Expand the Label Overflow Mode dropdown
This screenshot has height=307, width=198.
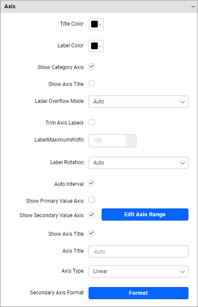[138, 102]
